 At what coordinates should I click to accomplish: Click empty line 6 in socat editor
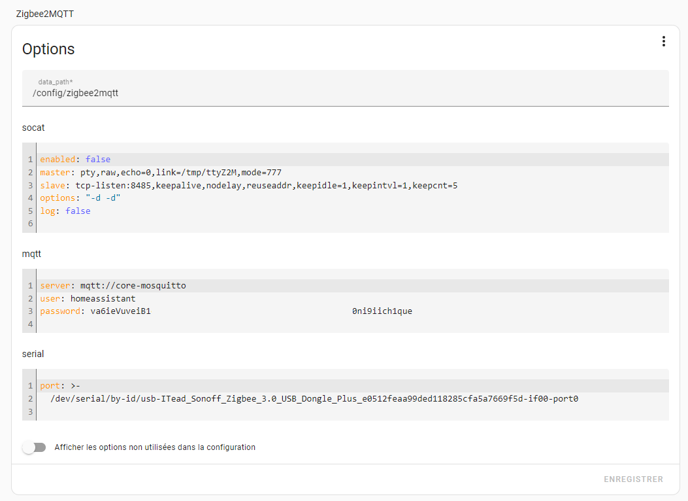353,224
